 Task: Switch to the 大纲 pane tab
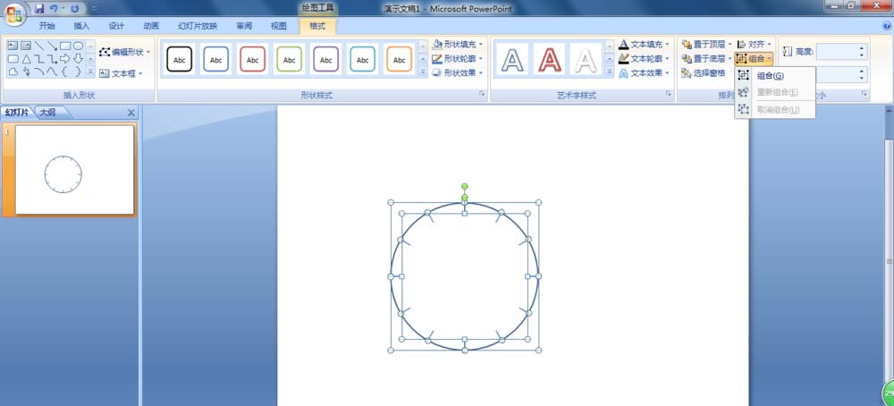(48, 113)
